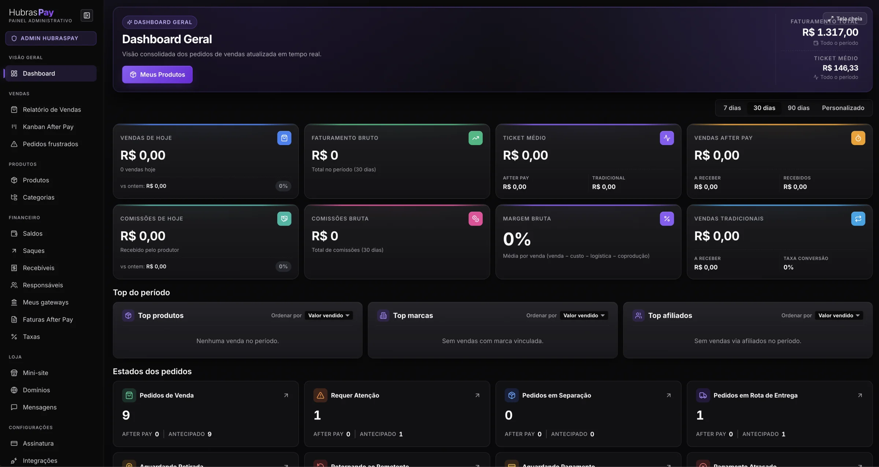Image resolution: width=879 pixels, height=467 pixels.
Task: Navigate to Domínios in Loja section
Action: pyautogui.click(x=51, y=390)
